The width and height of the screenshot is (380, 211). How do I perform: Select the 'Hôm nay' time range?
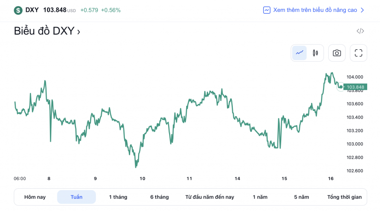click(x=35, y=197)
